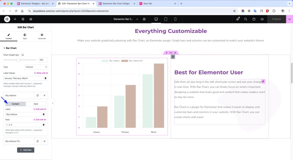293x160 pixels.
Task: Open the save options arrow next to Publish
Action: (290, 19)
